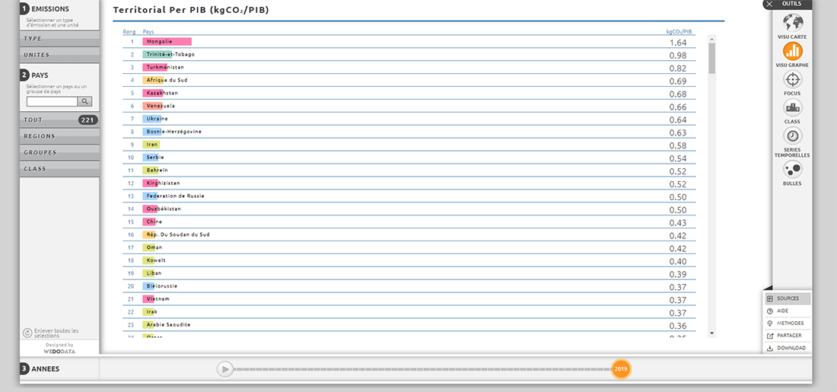Click the 2019 year slider handle
Screen dimensions: 837x392
pyautogui.click(x=621, y=369)
